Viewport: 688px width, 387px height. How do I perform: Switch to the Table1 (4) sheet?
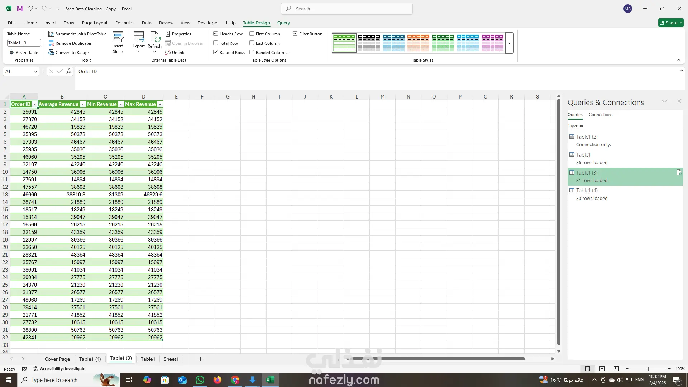pyautogui.click(x=90, y=359)
